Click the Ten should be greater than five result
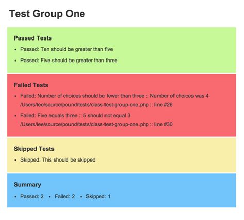 (66, 49)
